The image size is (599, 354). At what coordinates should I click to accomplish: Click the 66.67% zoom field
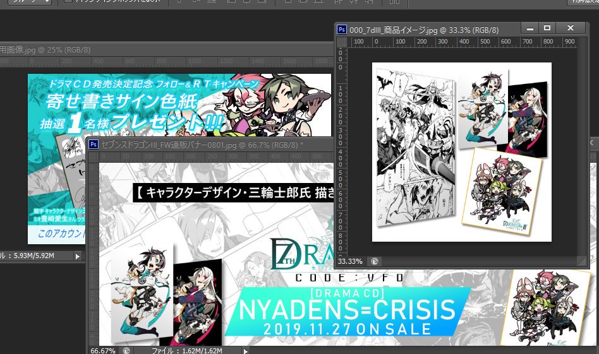103,351
